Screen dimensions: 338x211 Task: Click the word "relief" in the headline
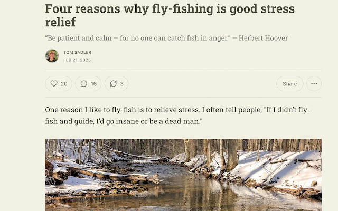pyautogui.click(x=60, y=22)
